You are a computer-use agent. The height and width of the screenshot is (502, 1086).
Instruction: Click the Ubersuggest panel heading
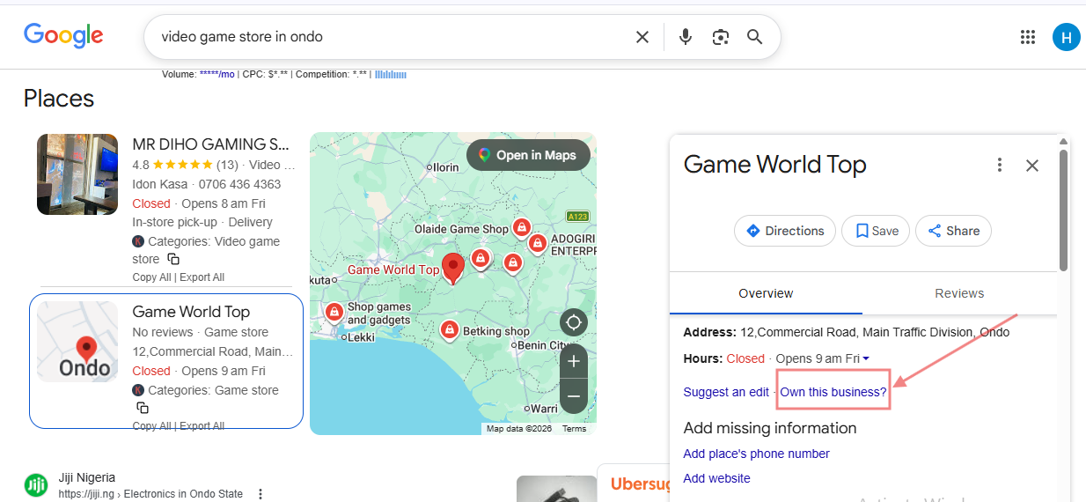[x=642, y=484]
